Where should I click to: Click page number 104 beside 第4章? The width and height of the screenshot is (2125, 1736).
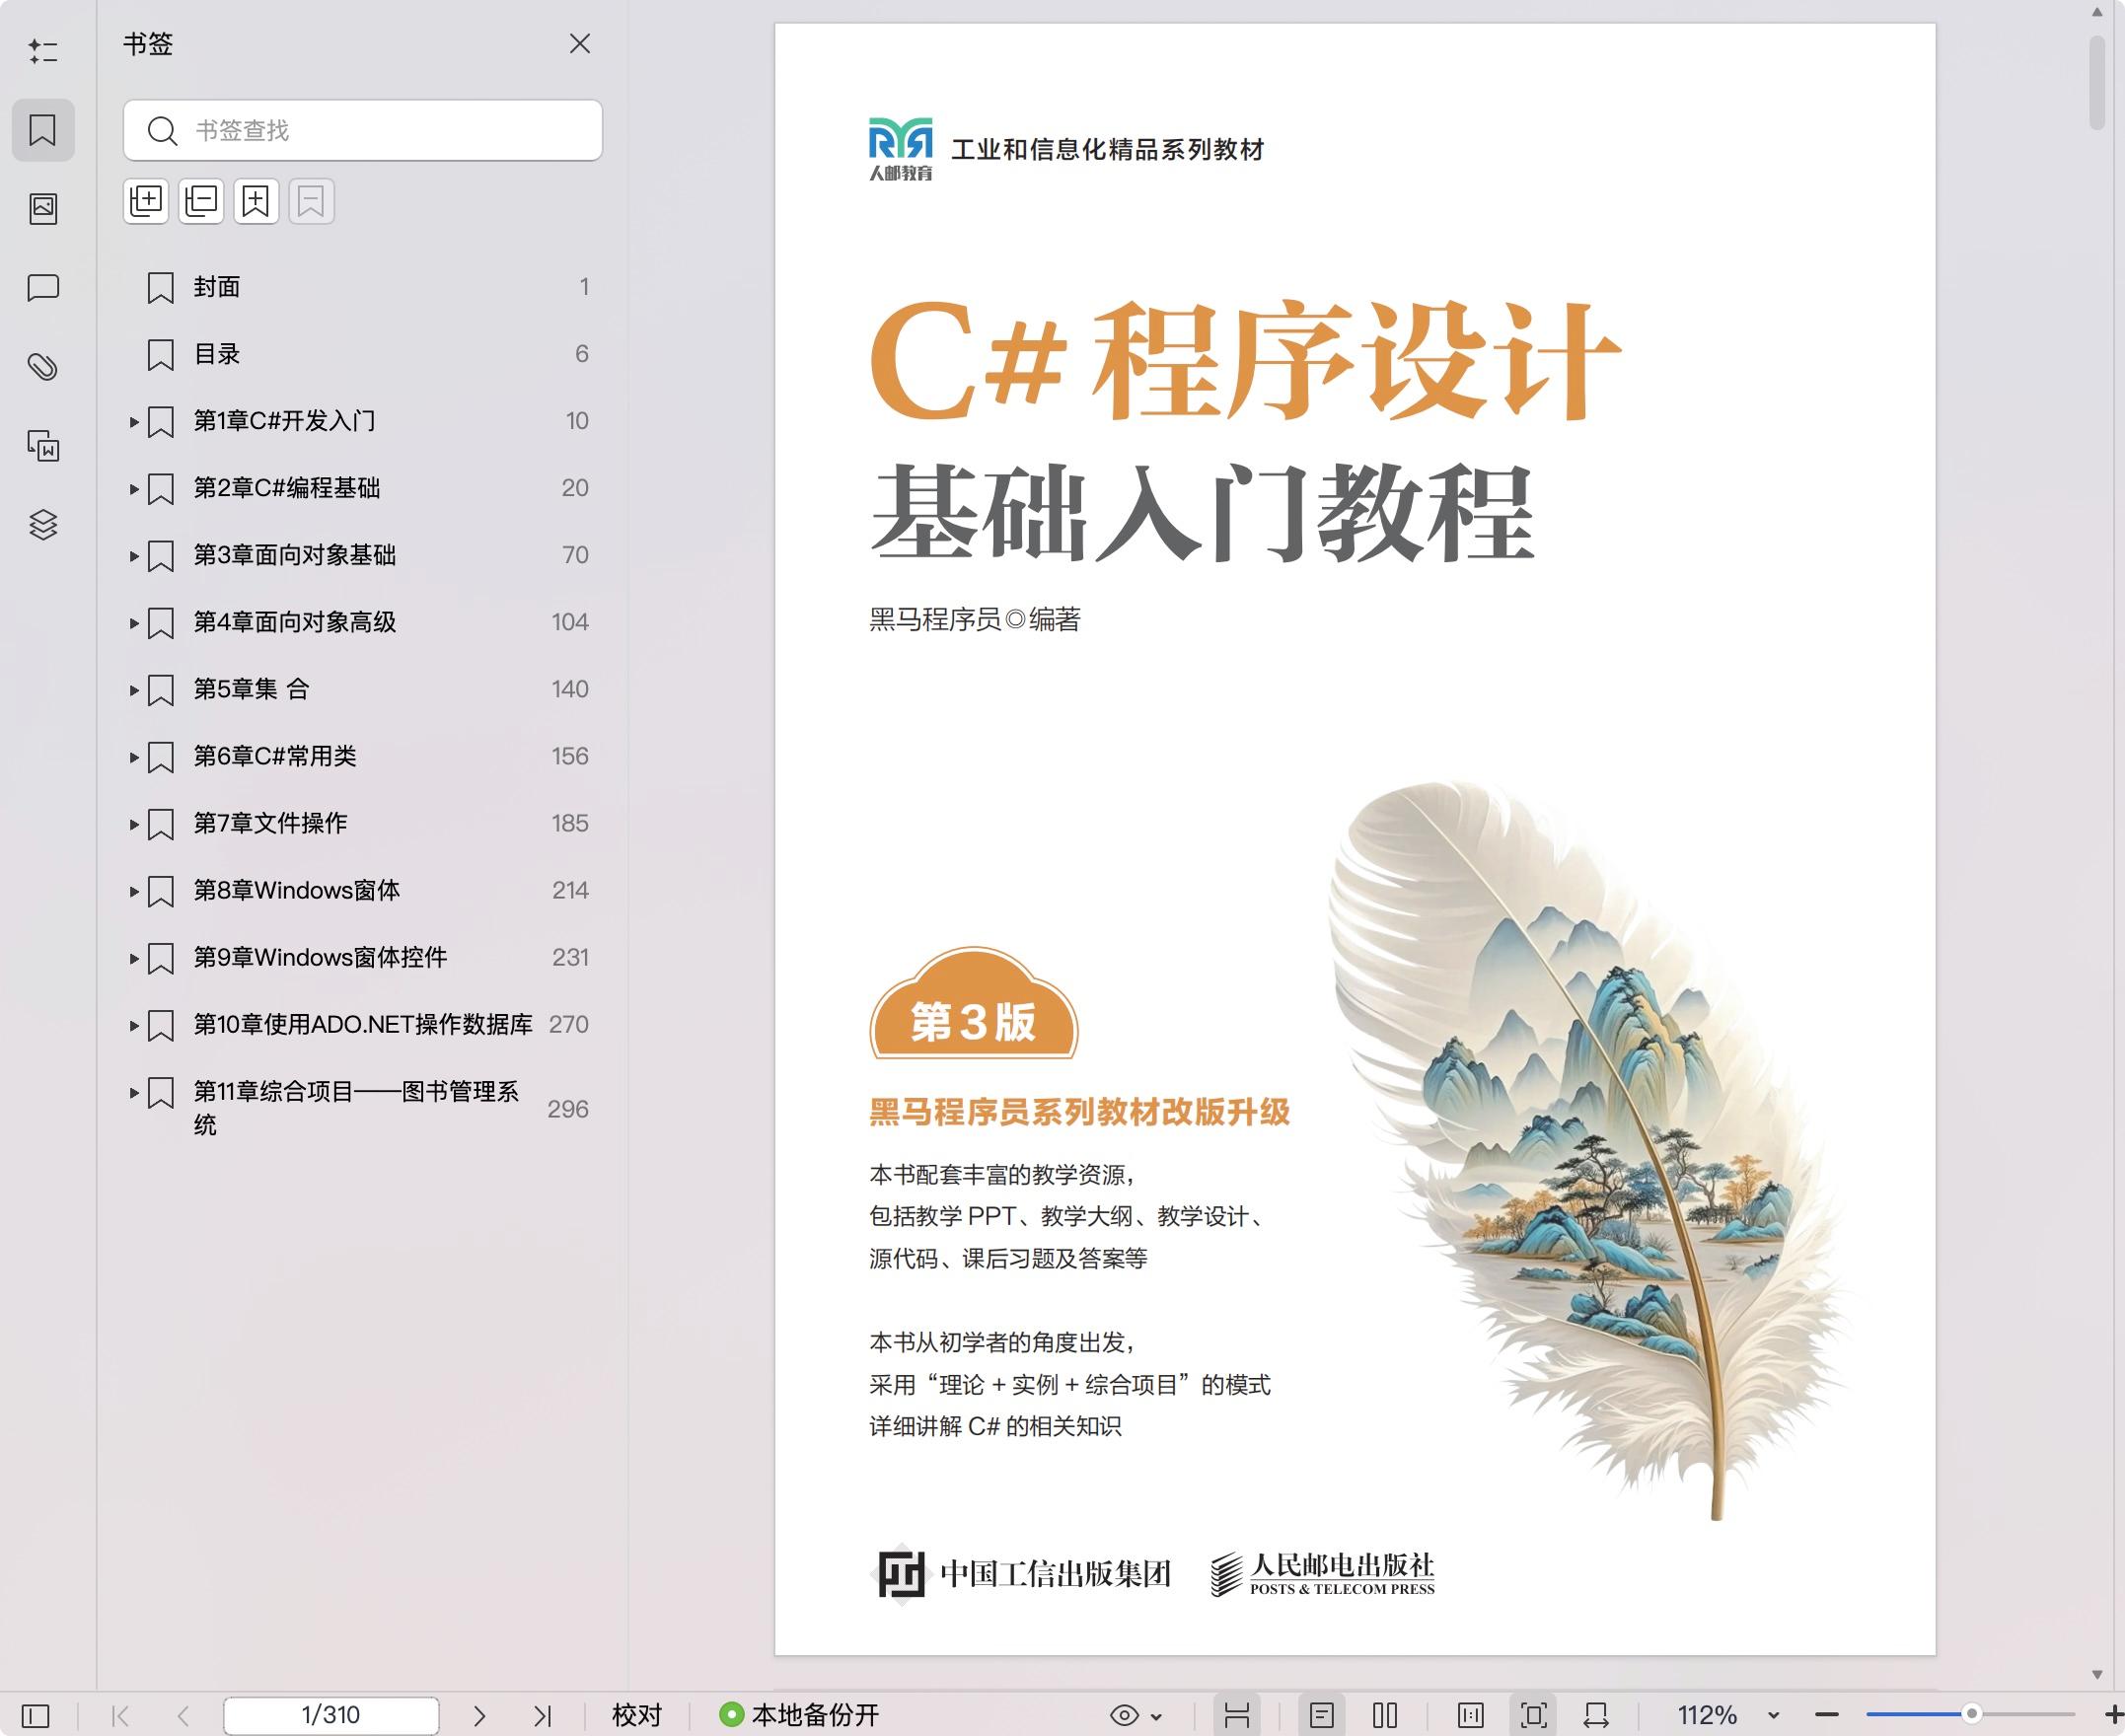tap(570, 622)
